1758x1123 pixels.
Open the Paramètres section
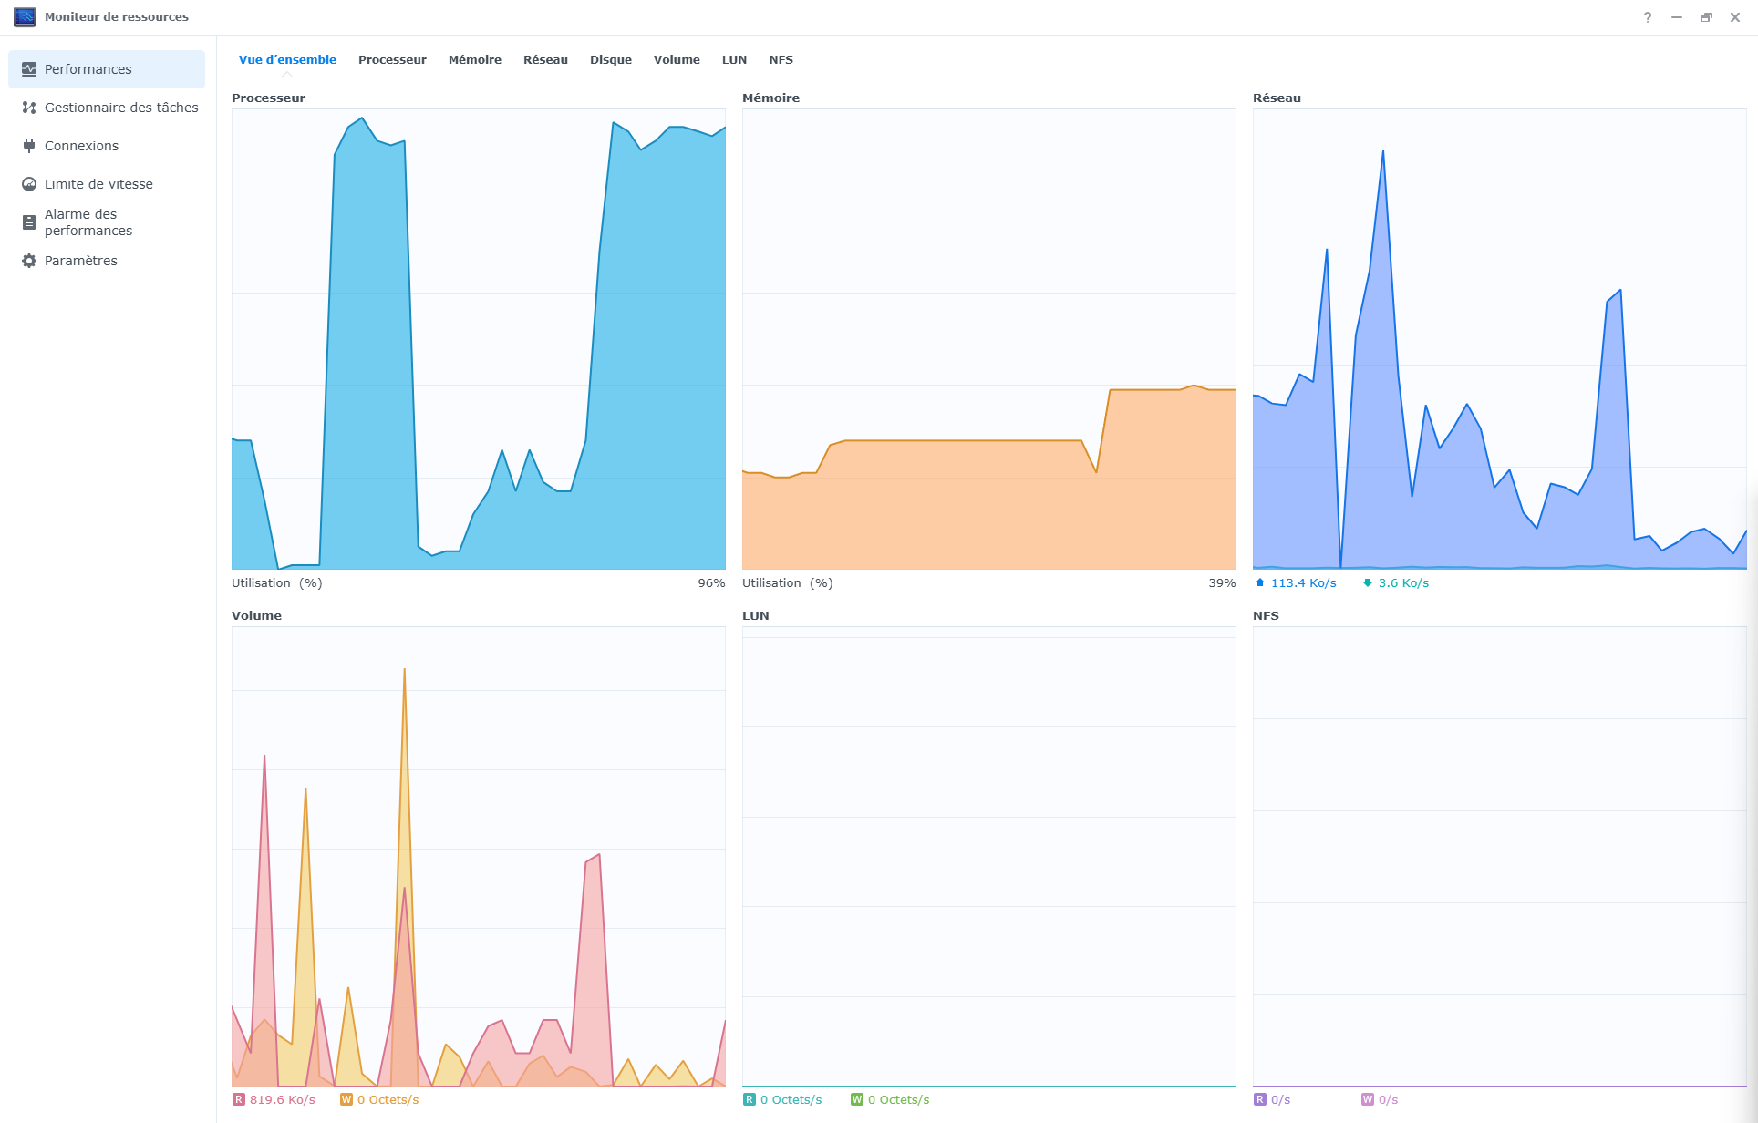80,261
